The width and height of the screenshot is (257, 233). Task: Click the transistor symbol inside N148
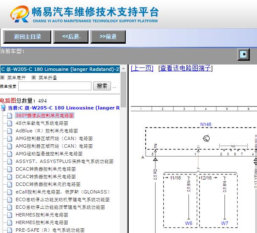(x=206, y=138)
